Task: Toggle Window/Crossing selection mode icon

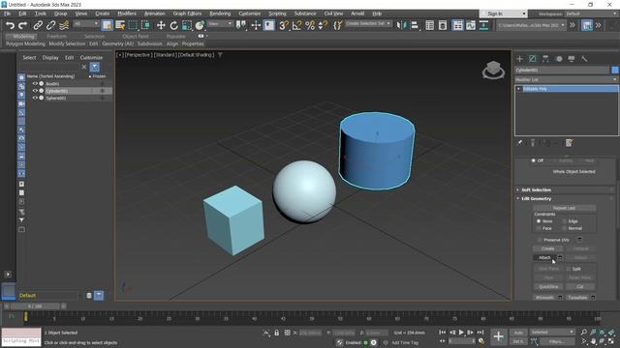Action: click(146, 26)
